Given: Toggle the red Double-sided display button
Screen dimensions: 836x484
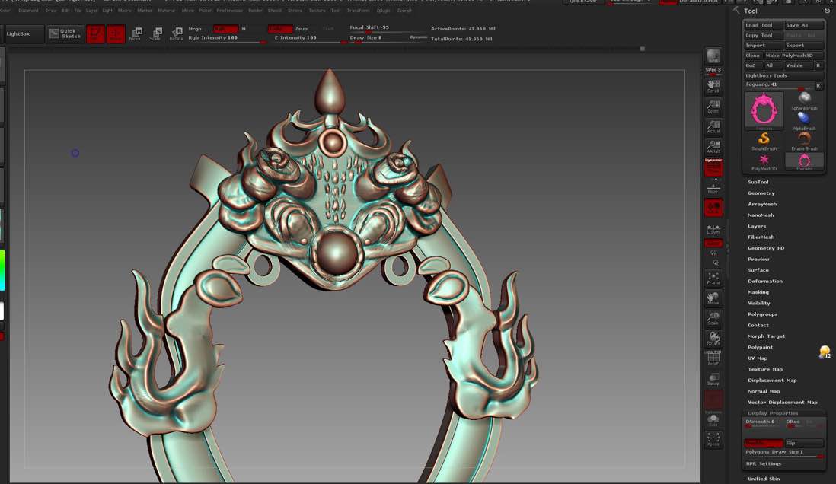Looking at the screenshot, I should pyautogui.click(x=764, y=443).
